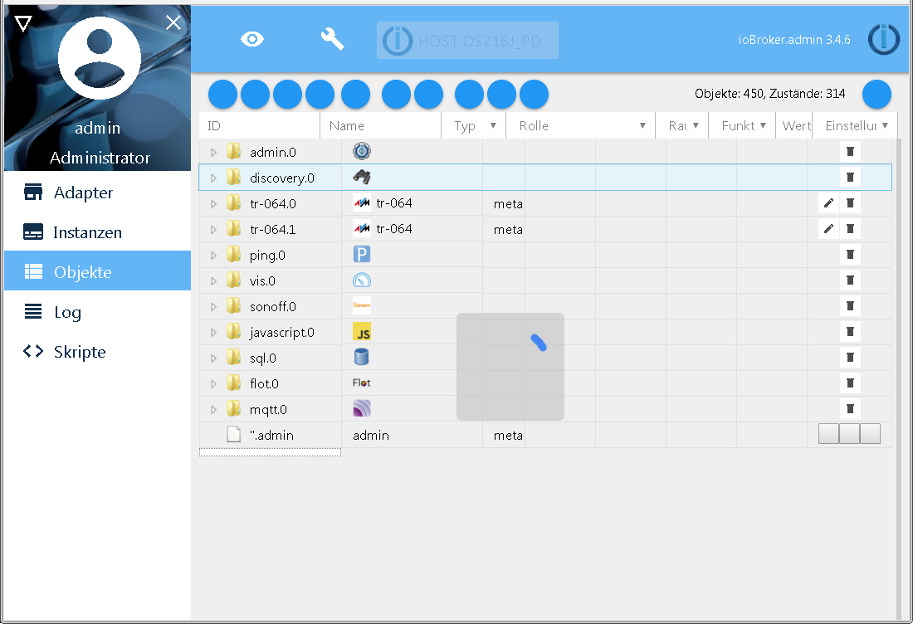Select the ".admin object row

545,435
